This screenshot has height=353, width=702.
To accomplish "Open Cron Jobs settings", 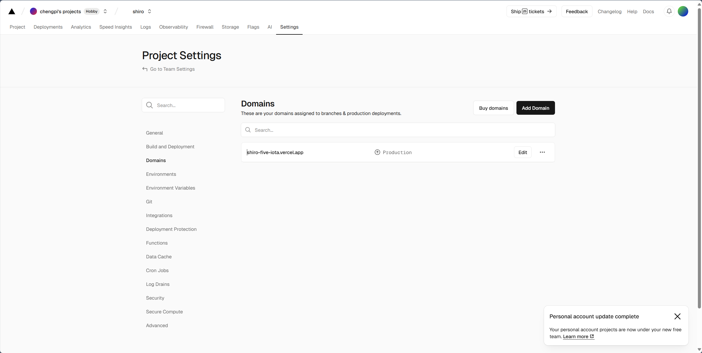I will (157, 270).
